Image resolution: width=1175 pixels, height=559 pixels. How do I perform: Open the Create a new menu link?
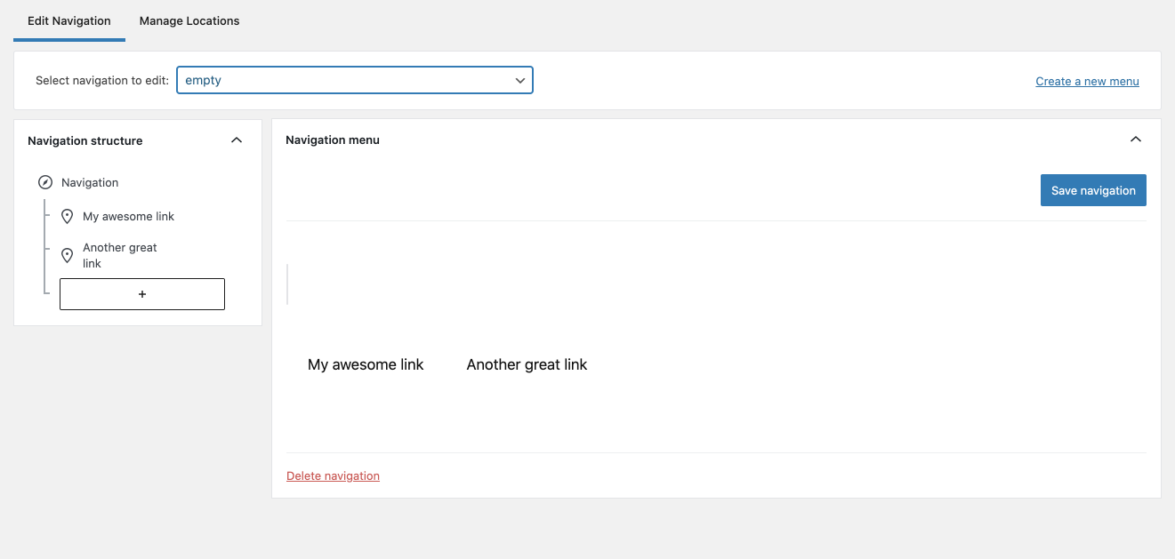coord(1087,81)
